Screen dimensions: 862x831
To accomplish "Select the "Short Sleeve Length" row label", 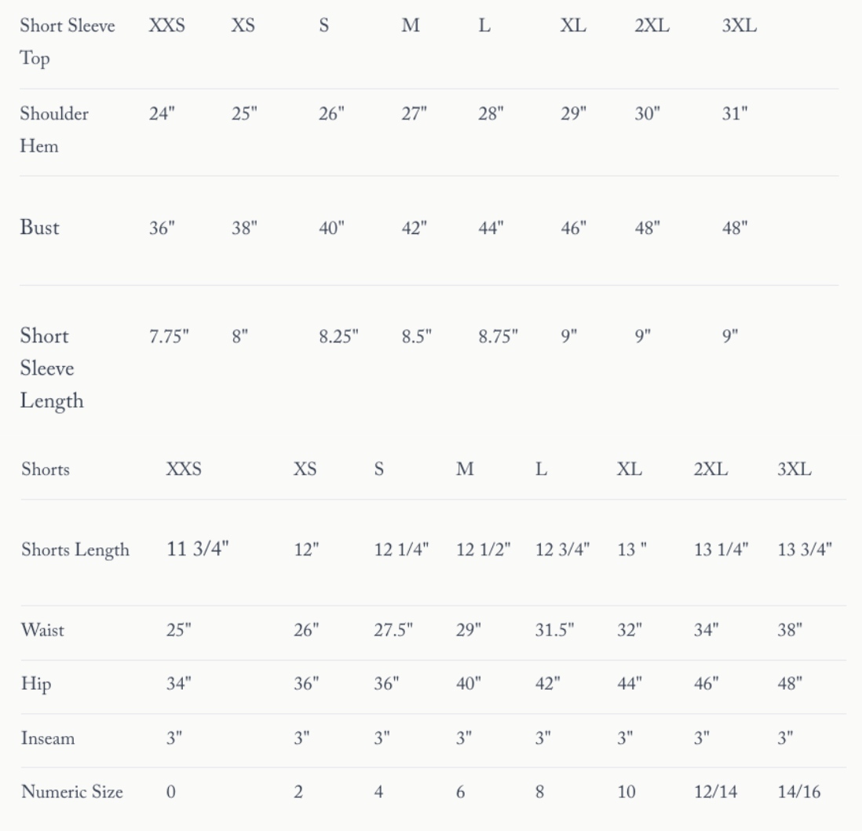I will click(x=52, y=368).
